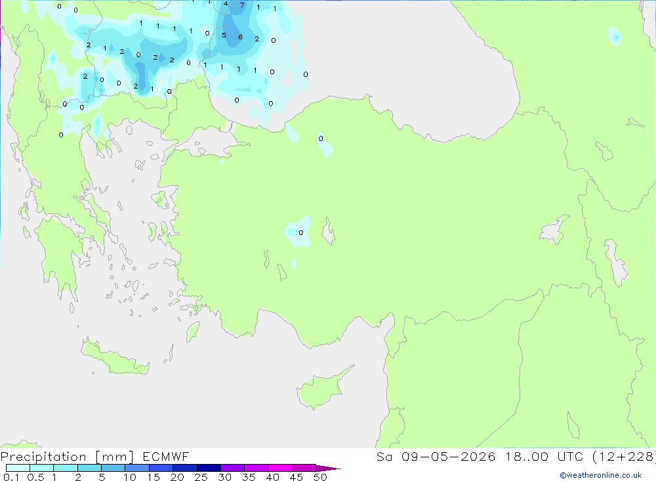Click the legend label '50'
This screenshot has height=481, width=656.
[320, 477]
